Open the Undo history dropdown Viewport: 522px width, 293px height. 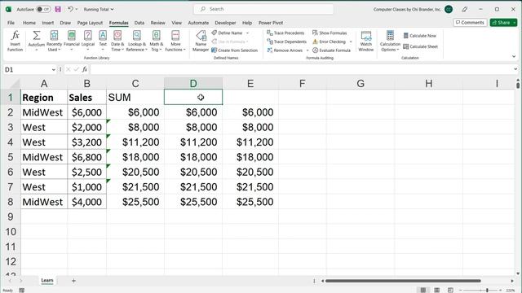[x=77, y=9]
